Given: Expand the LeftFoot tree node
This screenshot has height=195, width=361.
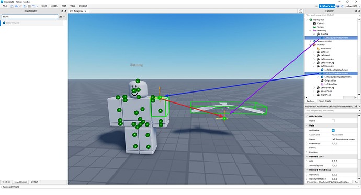Looking at the screenshot, I should 314,52.
